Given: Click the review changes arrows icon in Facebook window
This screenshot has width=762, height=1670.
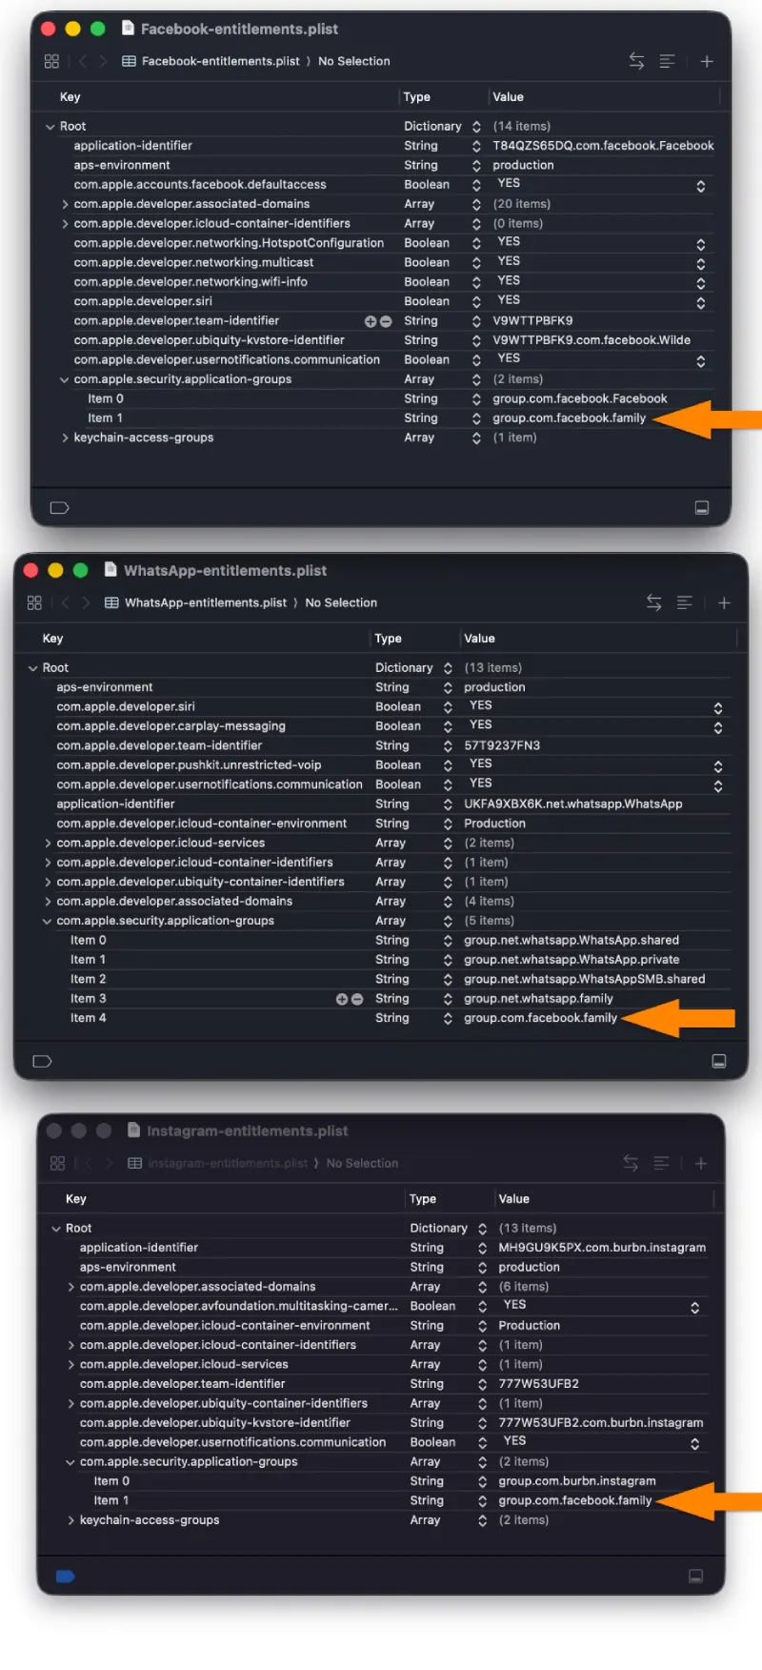Looking at the screenshot, I should [x=636, y=61].
